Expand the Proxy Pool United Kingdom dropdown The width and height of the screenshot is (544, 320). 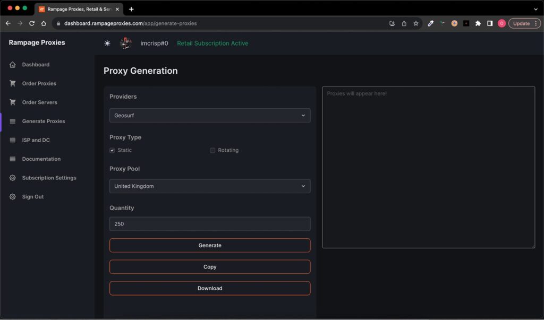(x=210, y=186)
